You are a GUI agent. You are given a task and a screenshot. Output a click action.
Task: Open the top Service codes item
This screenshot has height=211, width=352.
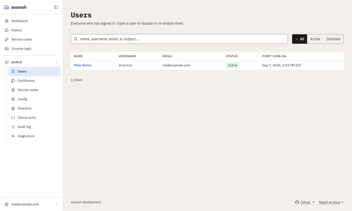click(31, 39)
